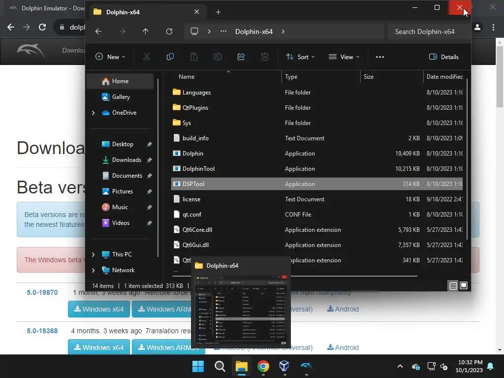Click the Share icon in Explorer toolbar

241,57
